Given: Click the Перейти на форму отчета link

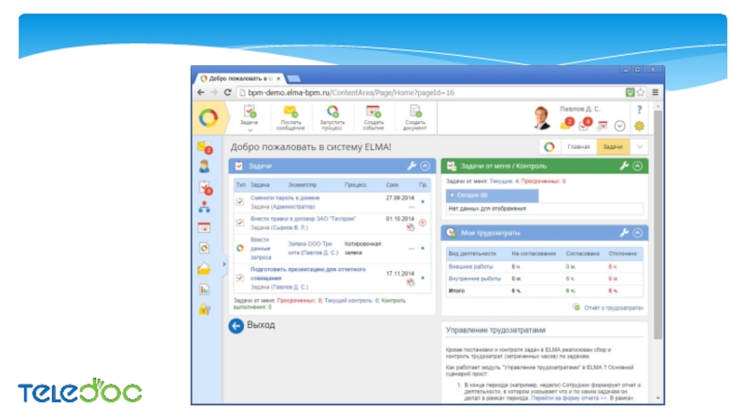Looking at the screenshot, I should click(x=569, y=399).
